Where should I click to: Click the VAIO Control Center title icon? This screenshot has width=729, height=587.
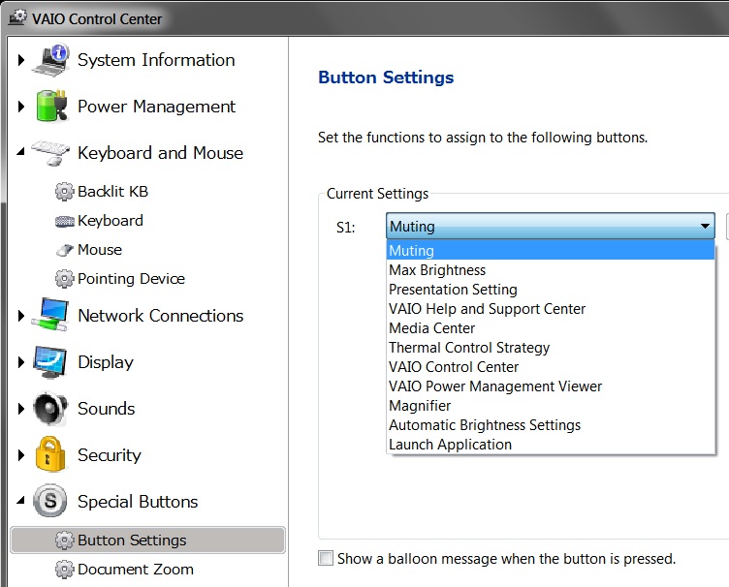[x=17, y=17]
